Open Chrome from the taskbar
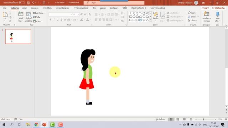 pos(36,124)
